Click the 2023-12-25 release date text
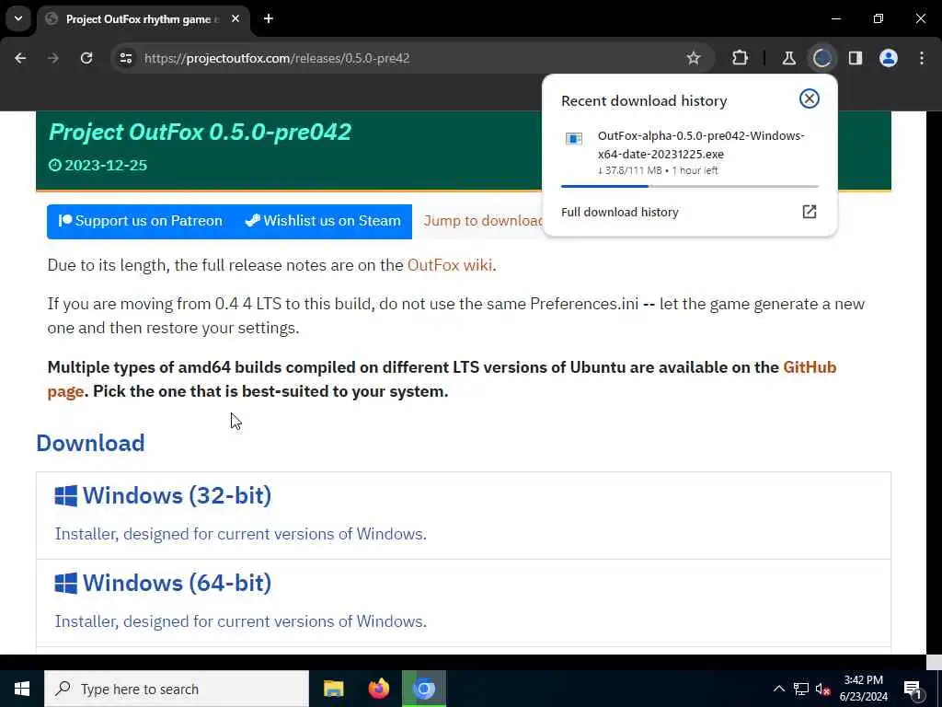 (x=106, y=166)
